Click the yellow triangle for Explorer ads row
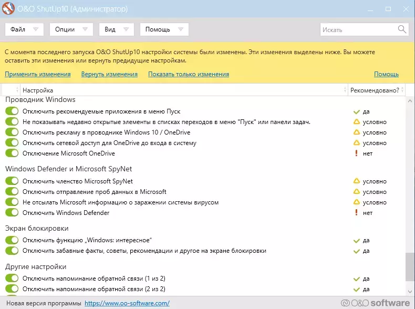415x309 pixels. (x=357, y=132)
